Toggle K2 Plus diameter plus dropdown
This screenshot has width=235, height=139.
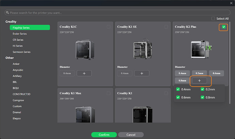coord(199,81)
